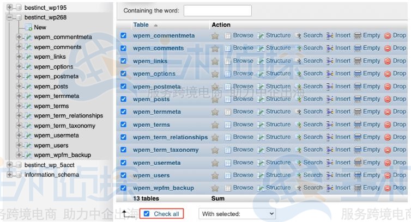Open the wpem_terms table link

(x=151, y=125)
